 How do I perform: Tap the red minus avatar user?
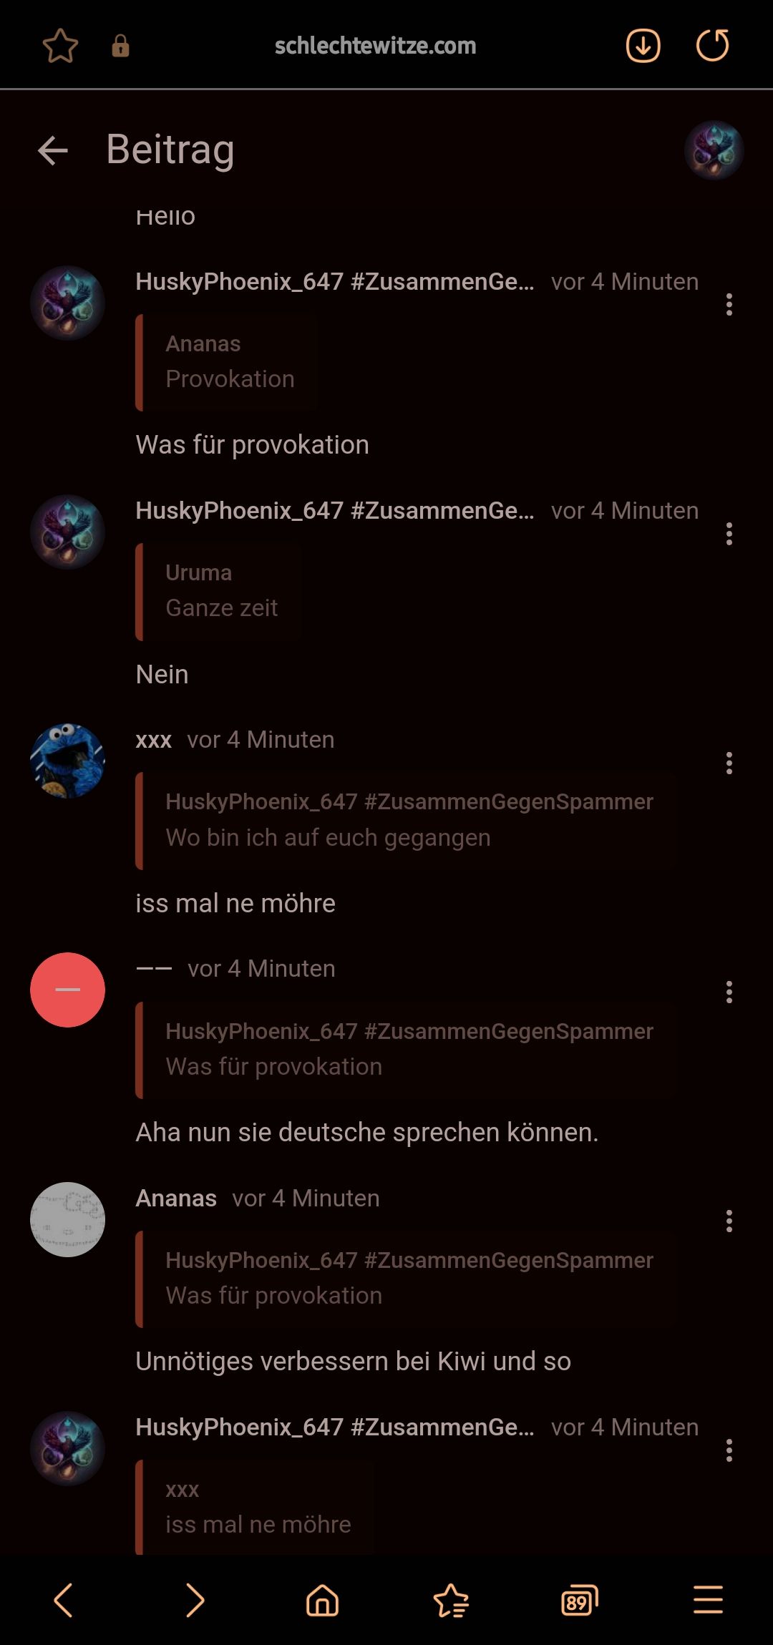pyautogui.click(x=67, y=990)
